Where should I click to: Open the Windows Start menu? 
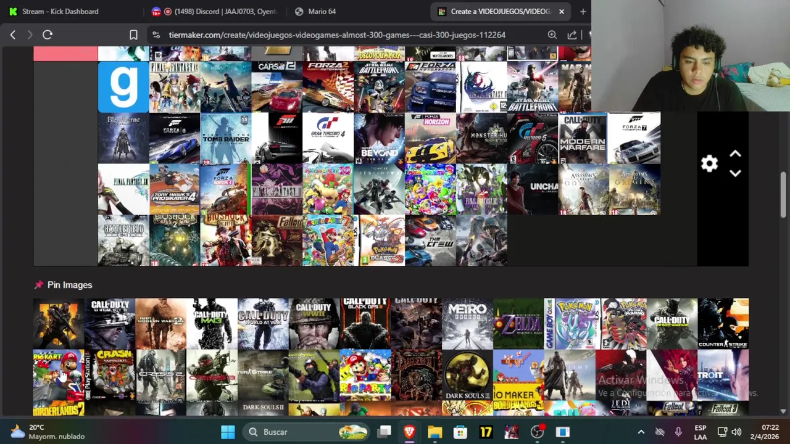coord(228,432)
